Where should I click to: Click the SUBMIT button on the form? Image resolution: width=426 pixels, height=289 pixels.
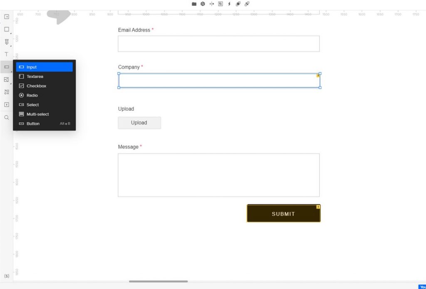tap(283, 213)
